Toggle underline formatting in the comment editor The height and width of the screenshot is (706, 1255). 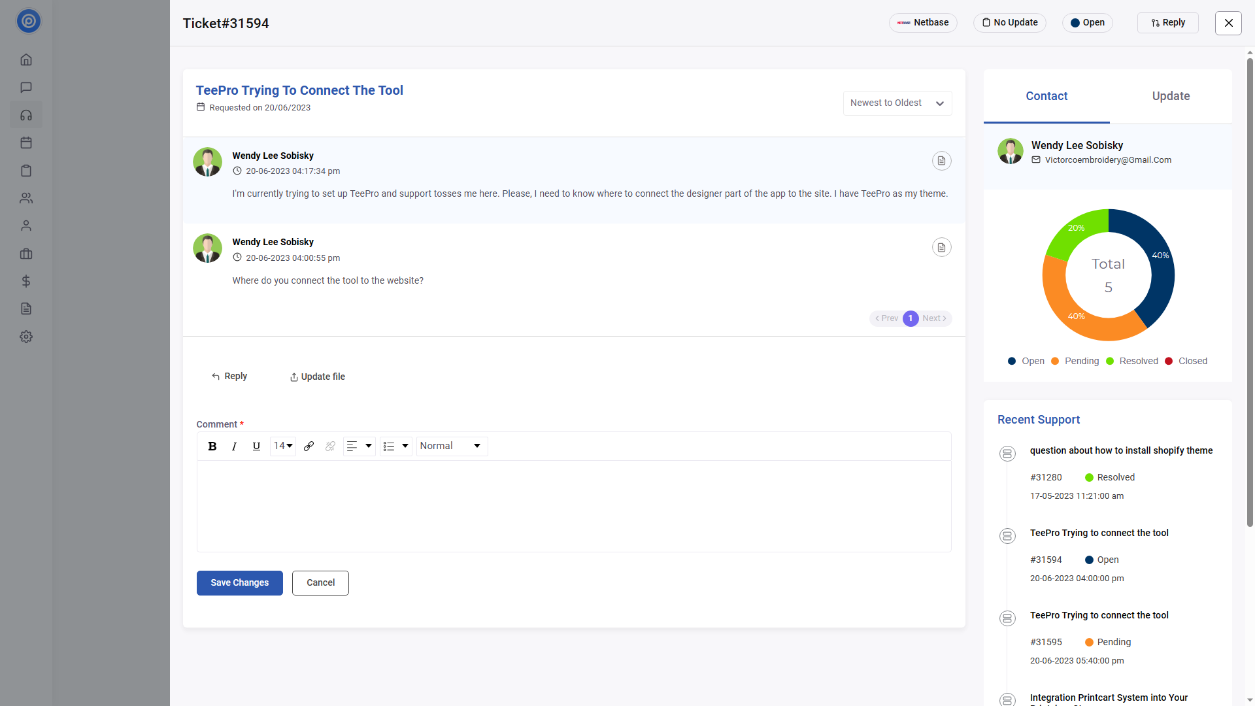pyautogui.click(x=256, y=446)
